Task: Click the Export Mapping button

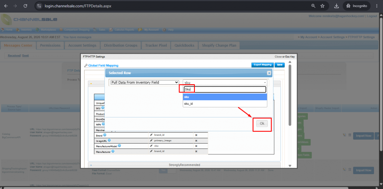Action: (262, 65)
